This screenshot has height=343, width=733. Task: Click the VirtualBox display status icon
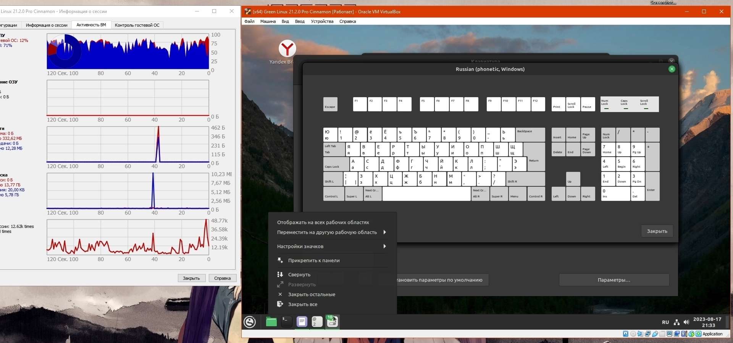tap(669, 334)
